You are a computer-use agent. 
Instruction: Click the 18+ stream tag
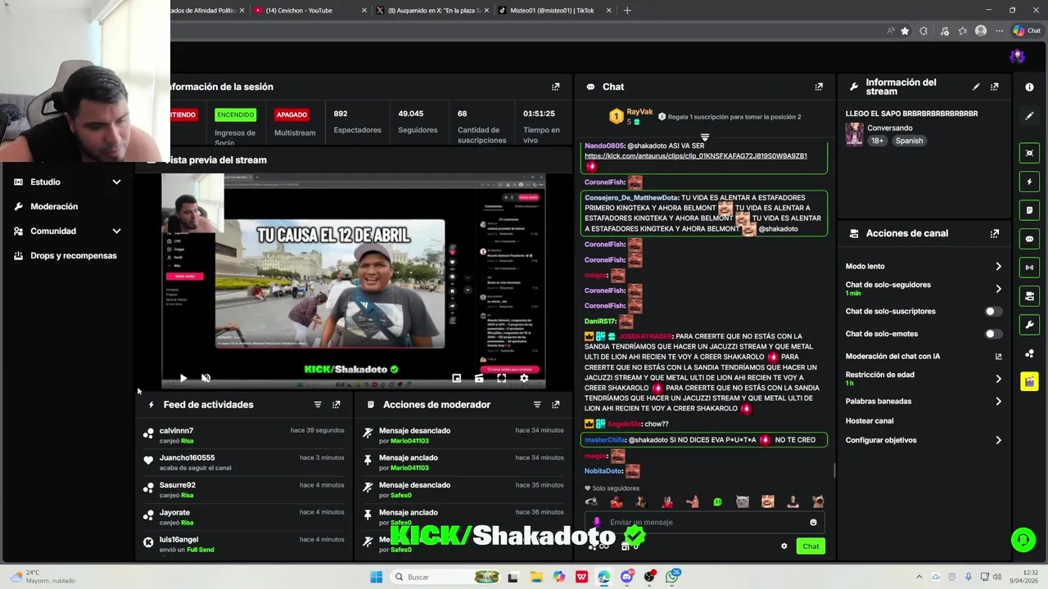[877, 141]
